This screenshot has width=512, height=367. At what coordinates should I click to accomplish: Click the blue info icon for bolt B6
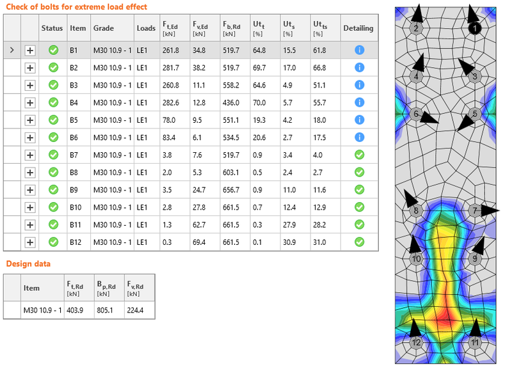click(x=359, y=137)
